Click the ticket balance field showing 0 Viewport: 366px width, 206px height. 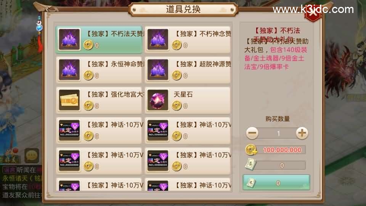[x=281, y=165]
